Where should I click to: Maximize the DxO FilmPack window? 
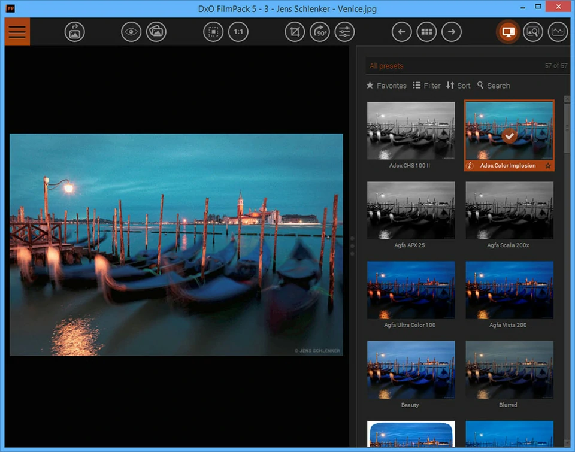tap(538, 7)
